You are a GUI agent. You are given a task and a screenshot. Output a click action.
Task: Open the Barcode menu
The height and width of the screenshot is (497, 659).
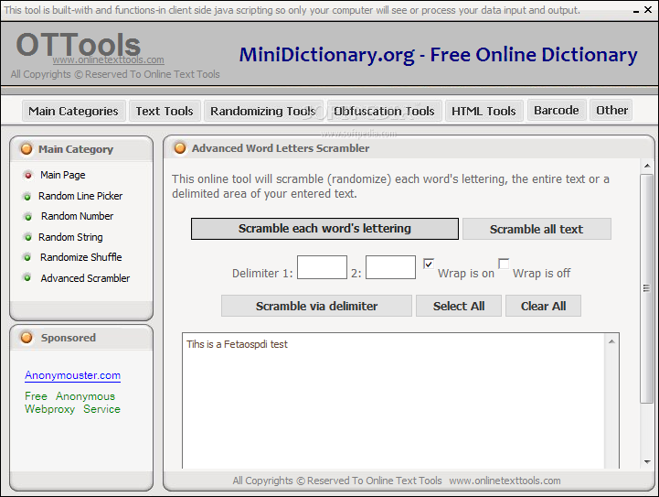point(557,110)
